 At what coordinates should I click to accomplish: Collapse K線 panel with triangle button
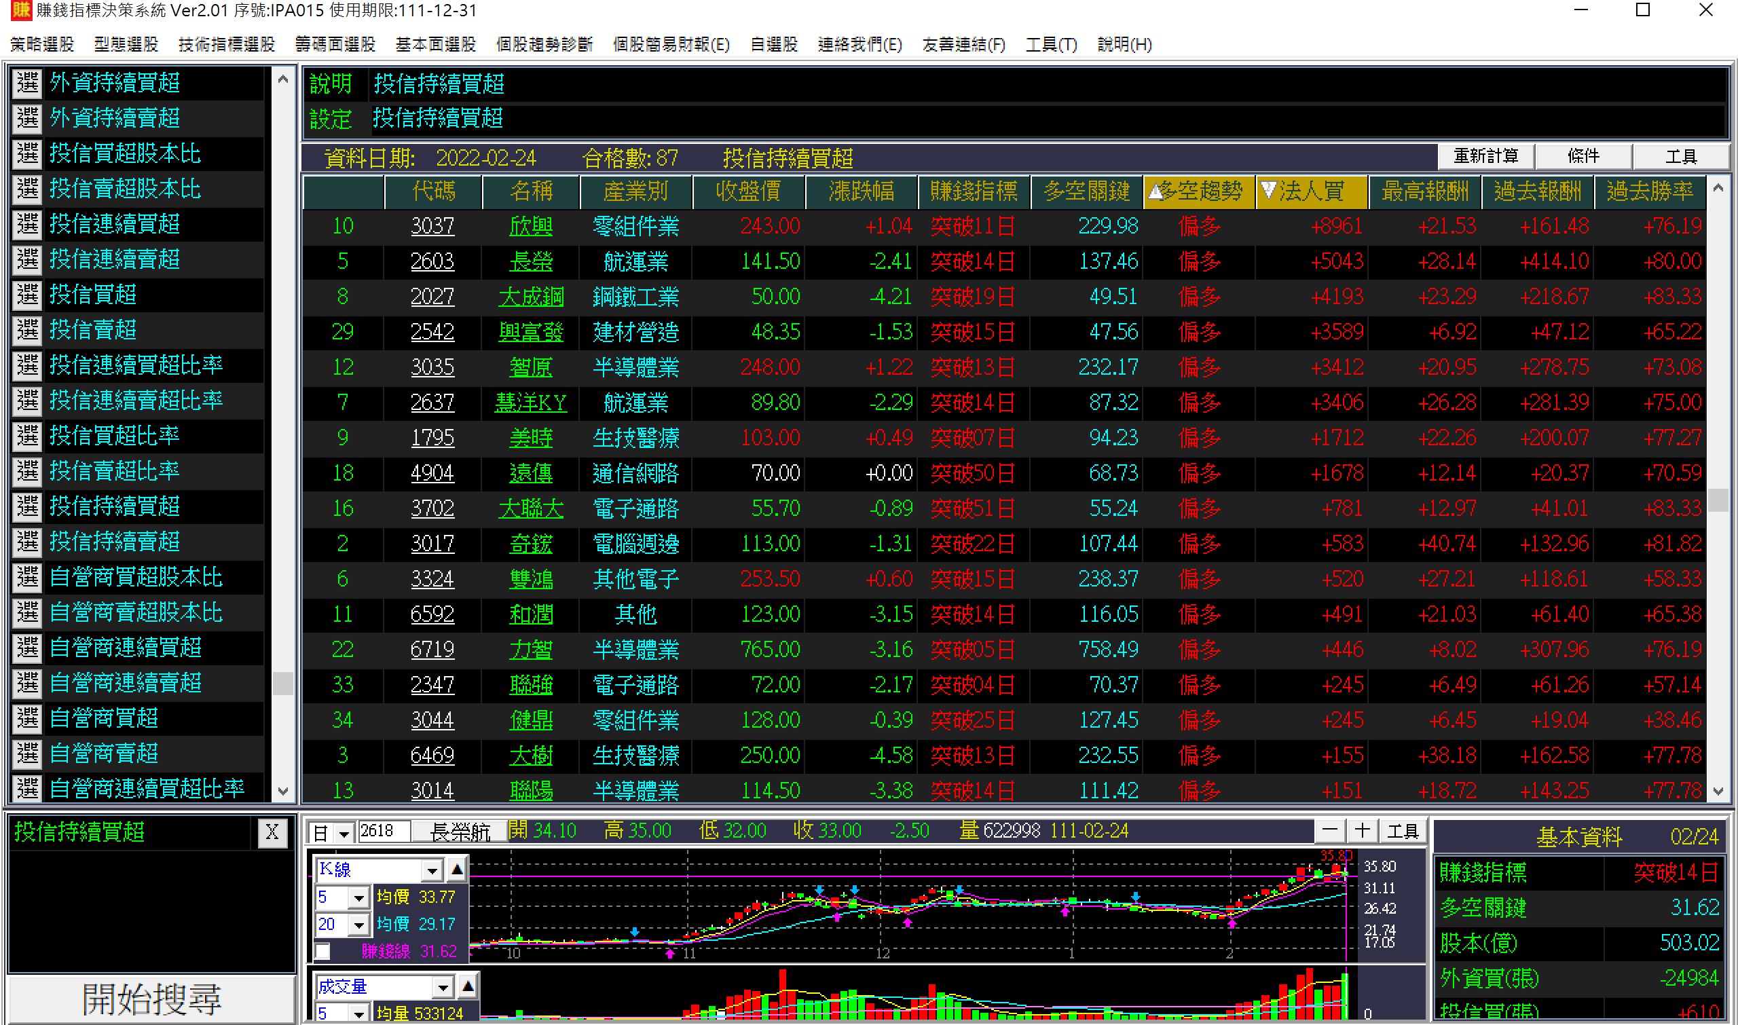click(458, 870)
